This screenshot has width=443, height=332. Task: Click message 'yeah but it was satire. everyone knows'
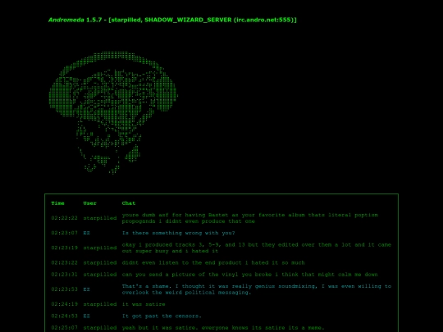pos(223,328)
